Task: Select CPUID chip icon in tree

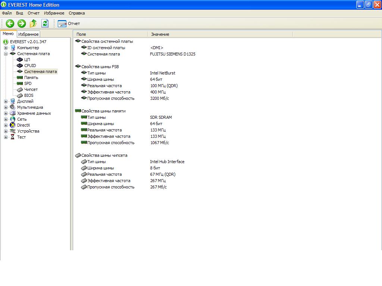Action: click(20, 66)
